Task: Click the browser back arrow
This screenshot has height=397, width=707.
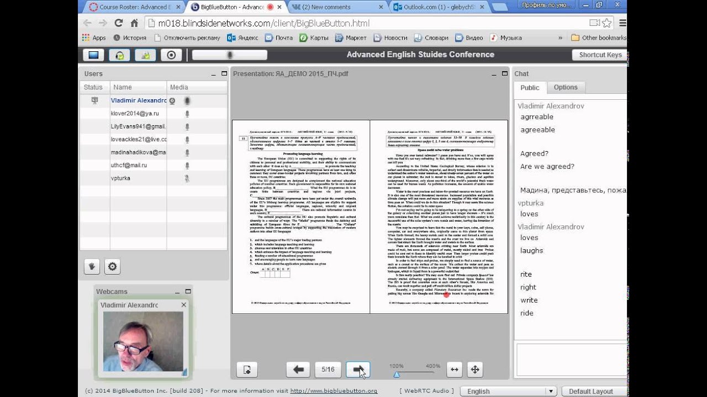Action: [87, 23]
